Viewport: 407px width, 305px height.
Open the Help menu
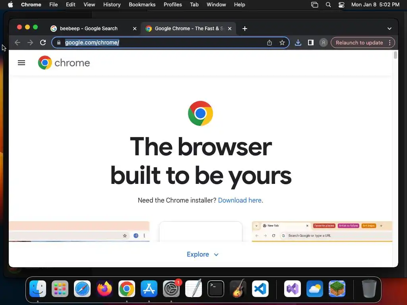[x=240, y=5]
